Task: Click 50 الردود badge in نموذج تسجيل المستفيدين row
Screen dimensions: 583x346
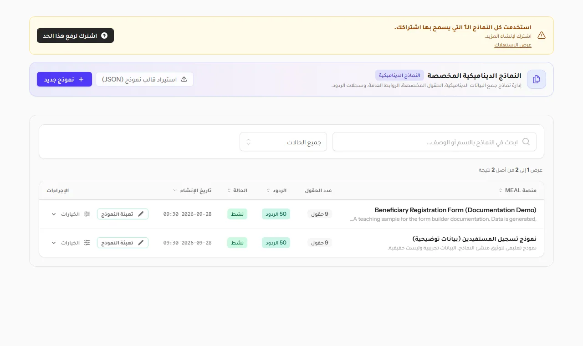Action: pos(276,243)
